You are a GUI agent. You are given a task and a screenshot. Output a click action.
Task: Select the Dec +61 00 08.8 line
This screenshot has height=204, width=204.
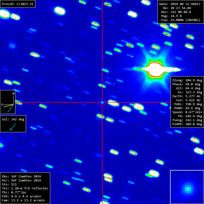[176, 12]
